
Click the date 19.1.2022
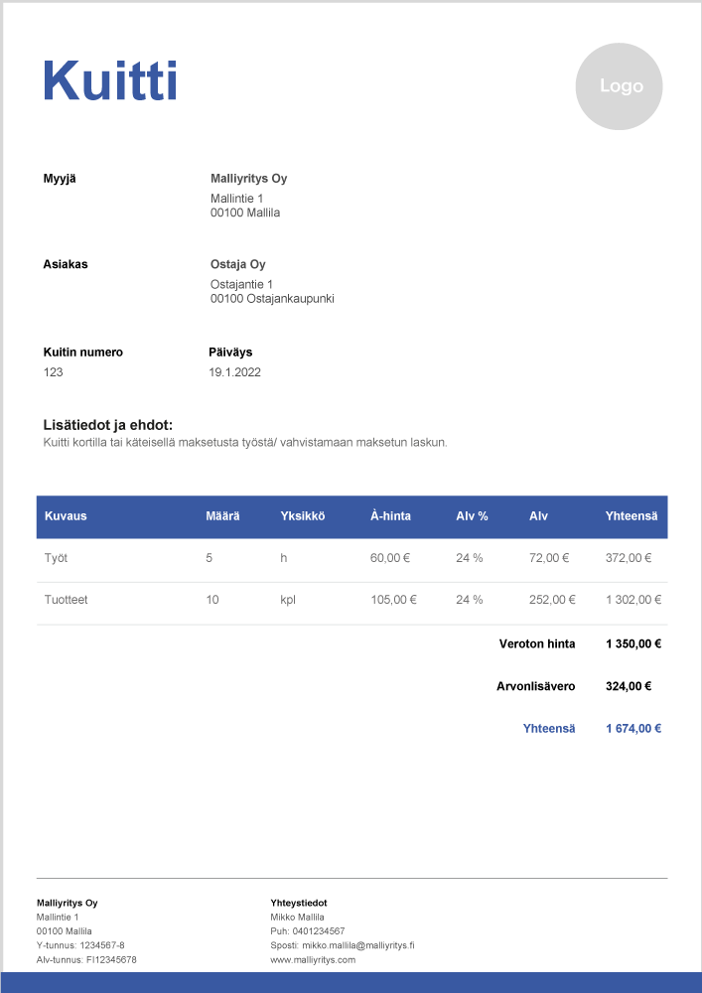(x=234, y=372)
